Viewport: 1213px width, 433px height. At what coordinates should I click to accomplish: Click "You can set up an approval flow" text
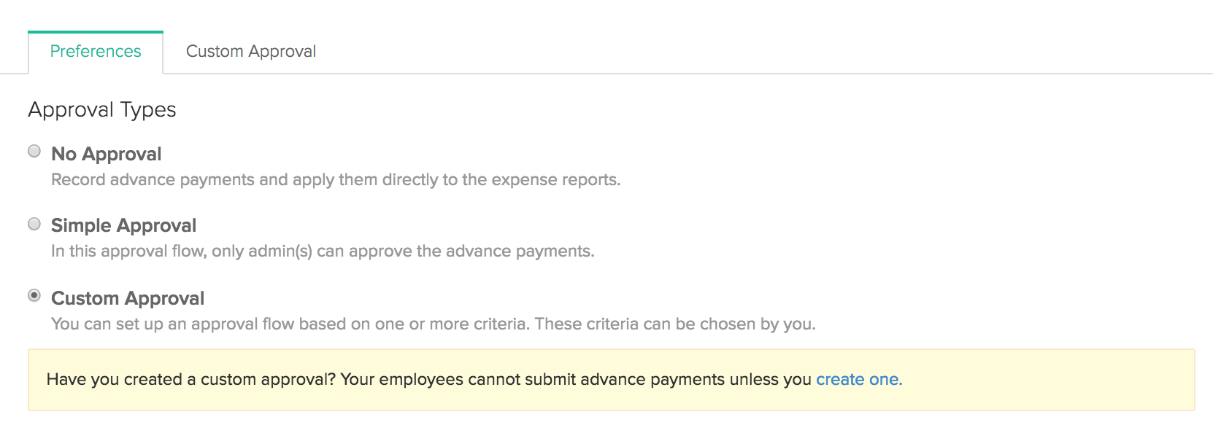pyautogui.click(x=172, y=324)
